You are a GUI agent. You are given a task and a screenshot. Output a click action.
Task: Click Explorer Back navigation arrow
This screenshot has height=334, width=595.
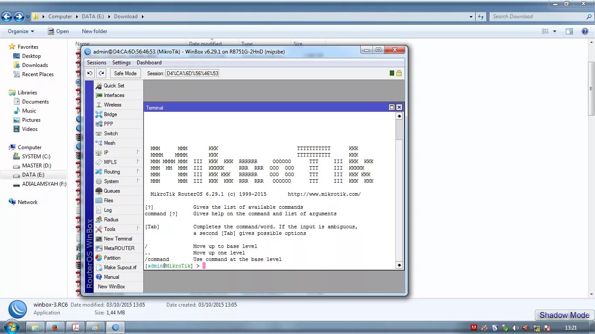click(x=7, y=17)
